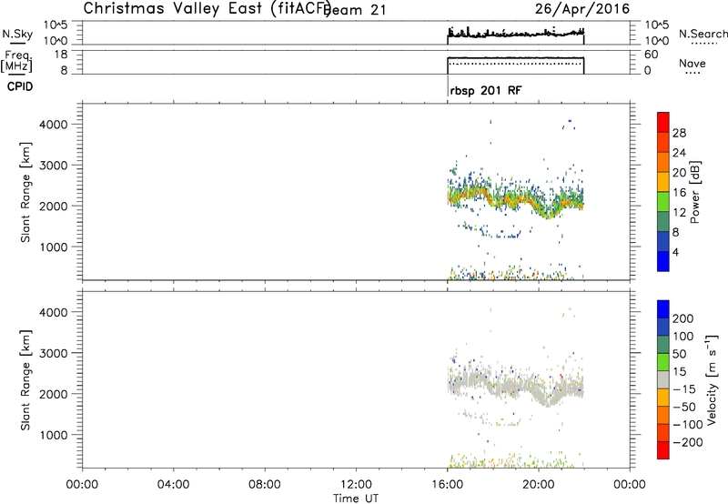Click the 'Christmas Valley East (fitACF)' title
728x504 pixels.
click(x=207, y=8)
